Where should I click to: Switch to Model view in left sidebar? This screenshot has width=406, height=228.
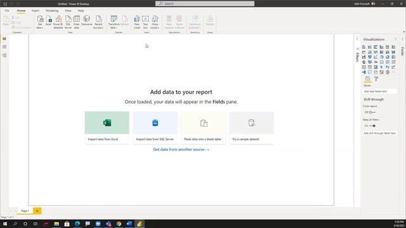[4, 55]
